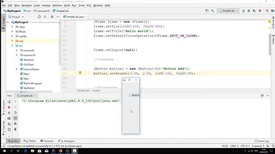Viewport: 275px width, 154px height.
Task: Click the editor vertical scrollbar
Action: pos(270,44)
